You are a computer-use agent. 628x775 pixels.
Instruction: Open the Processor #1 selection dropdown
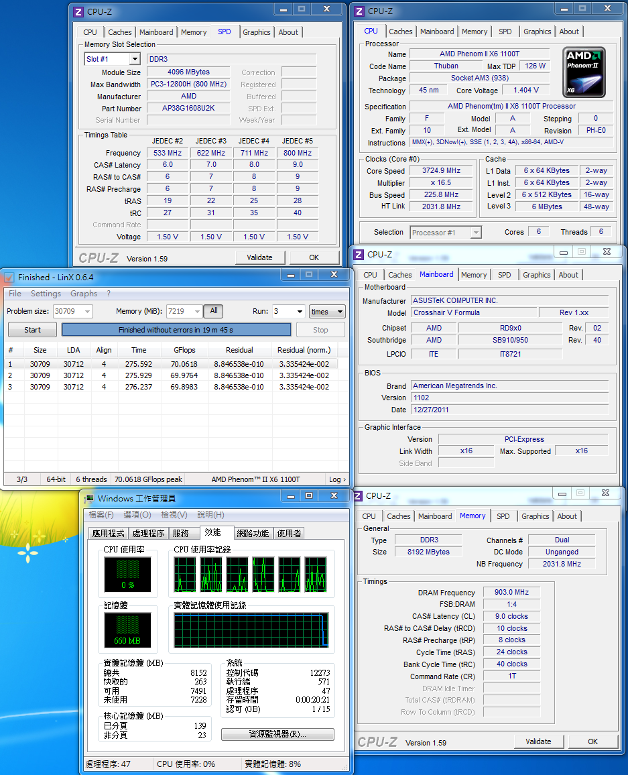pos(475,233)
